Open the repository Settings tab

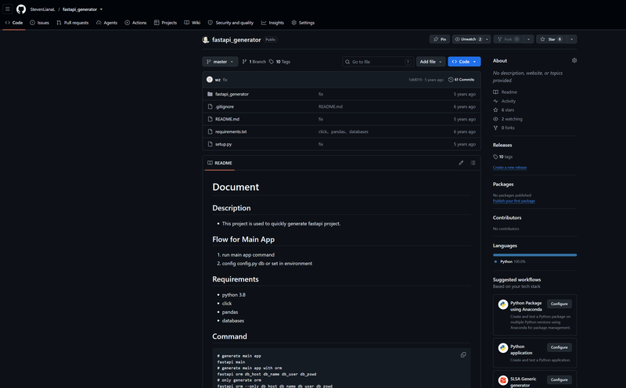pos(303,23)
